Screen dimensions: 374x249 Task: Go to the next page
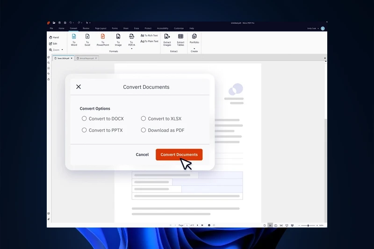197,225
